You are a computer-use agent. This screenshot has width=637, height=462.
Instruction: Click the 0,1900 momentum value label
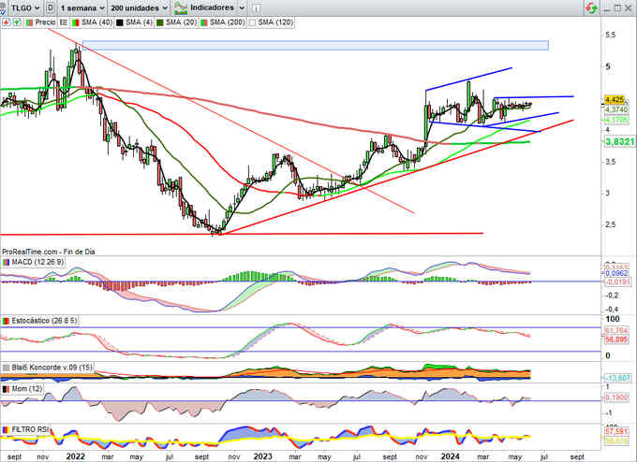click(616, 397)
